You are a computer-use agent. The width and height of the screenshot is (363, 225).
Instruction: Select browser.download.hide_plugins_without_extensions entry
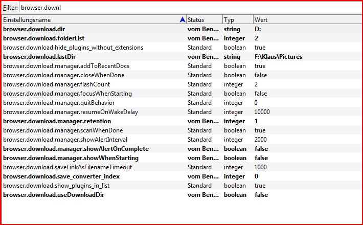tap(73, 48)
